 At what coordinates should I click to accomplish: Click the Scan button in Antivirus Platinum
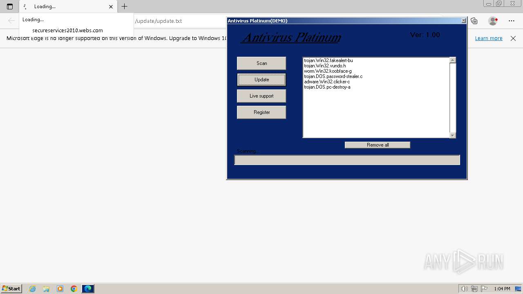tap(261, 63)
